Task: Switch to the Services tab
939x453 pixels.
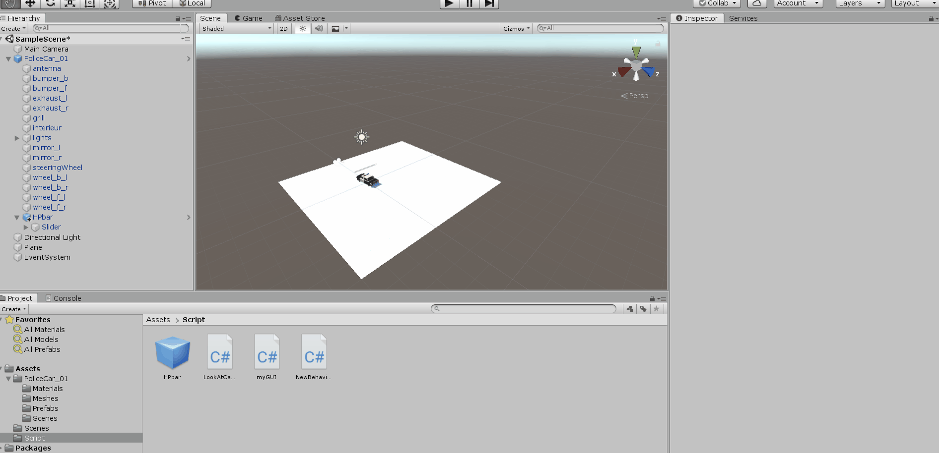Action: (x=743, y=18)
